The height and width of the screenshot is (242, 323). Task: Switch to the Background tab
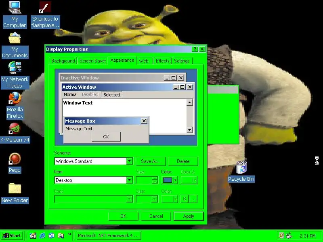tap(63, 61)
